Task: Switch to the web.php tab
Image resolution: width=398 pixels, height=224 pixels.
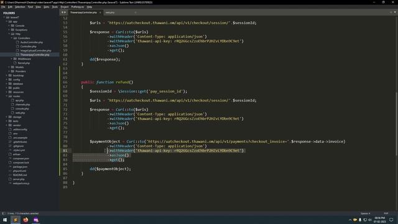Action: point(110,12)
